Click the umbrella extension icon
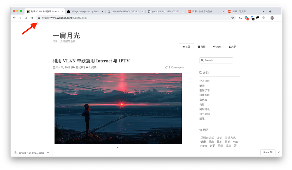The width and height of the screenshot is (292, 170). point(264,18)
